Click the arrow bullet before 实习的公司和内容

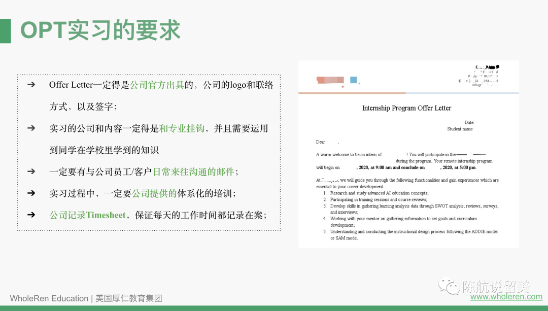31,128
